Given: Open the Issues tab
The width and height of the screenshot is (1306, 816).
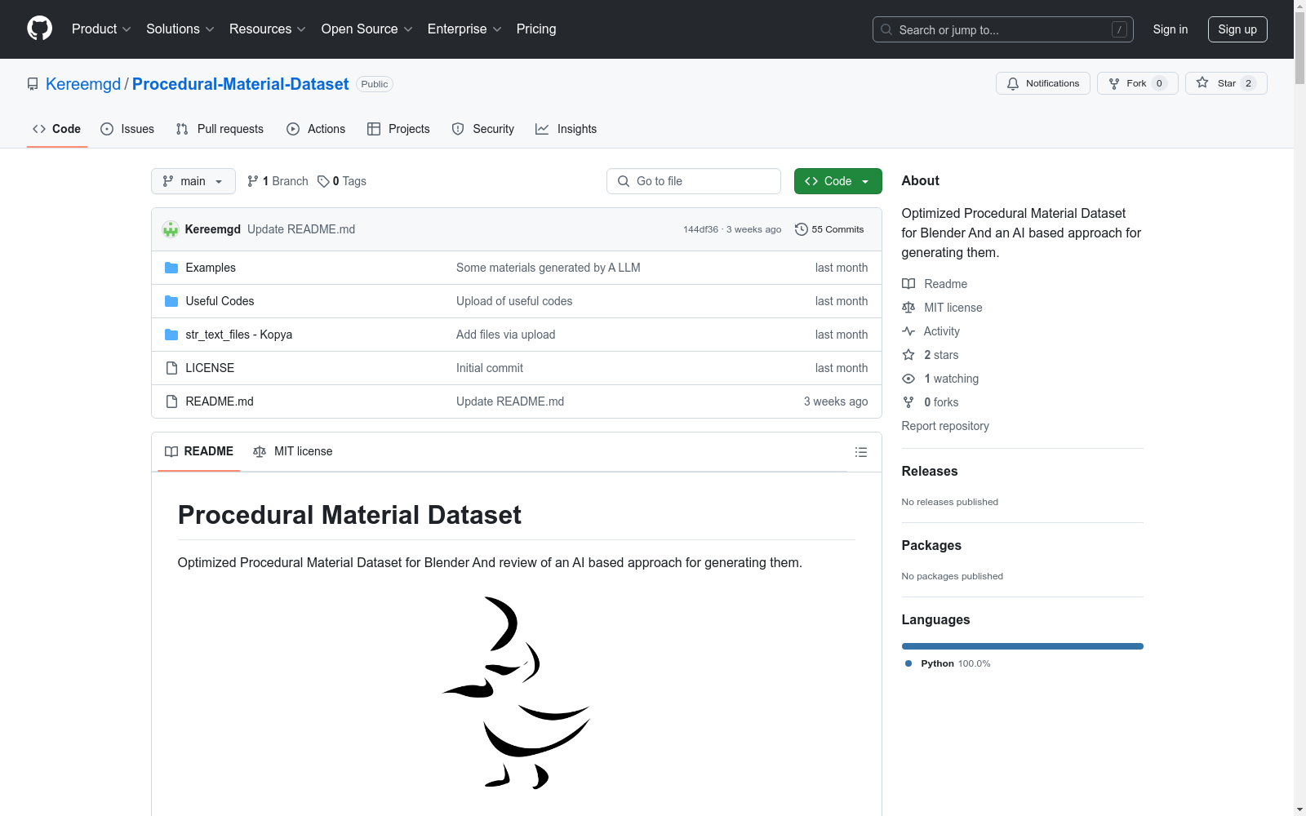Looking at the screenshot, I should coord(127,129).
